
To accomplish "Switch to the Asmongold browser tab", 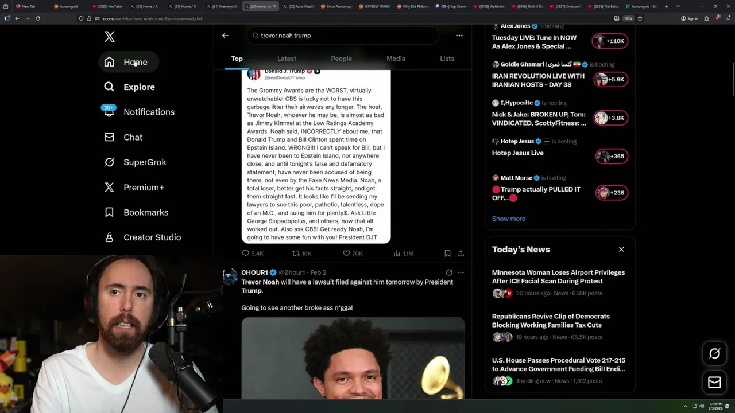I will coord(69,6).
